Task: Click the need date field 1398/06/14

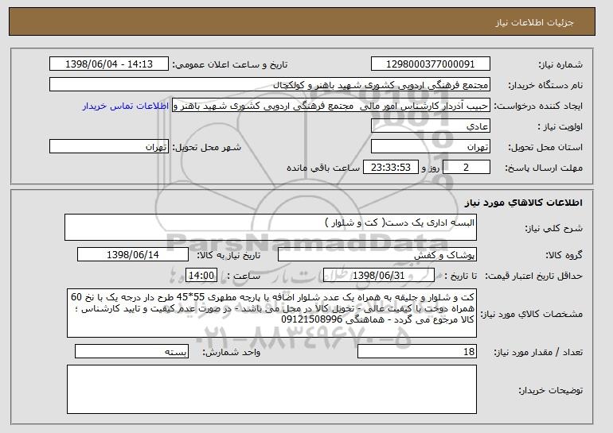Action: coord(133,255)
